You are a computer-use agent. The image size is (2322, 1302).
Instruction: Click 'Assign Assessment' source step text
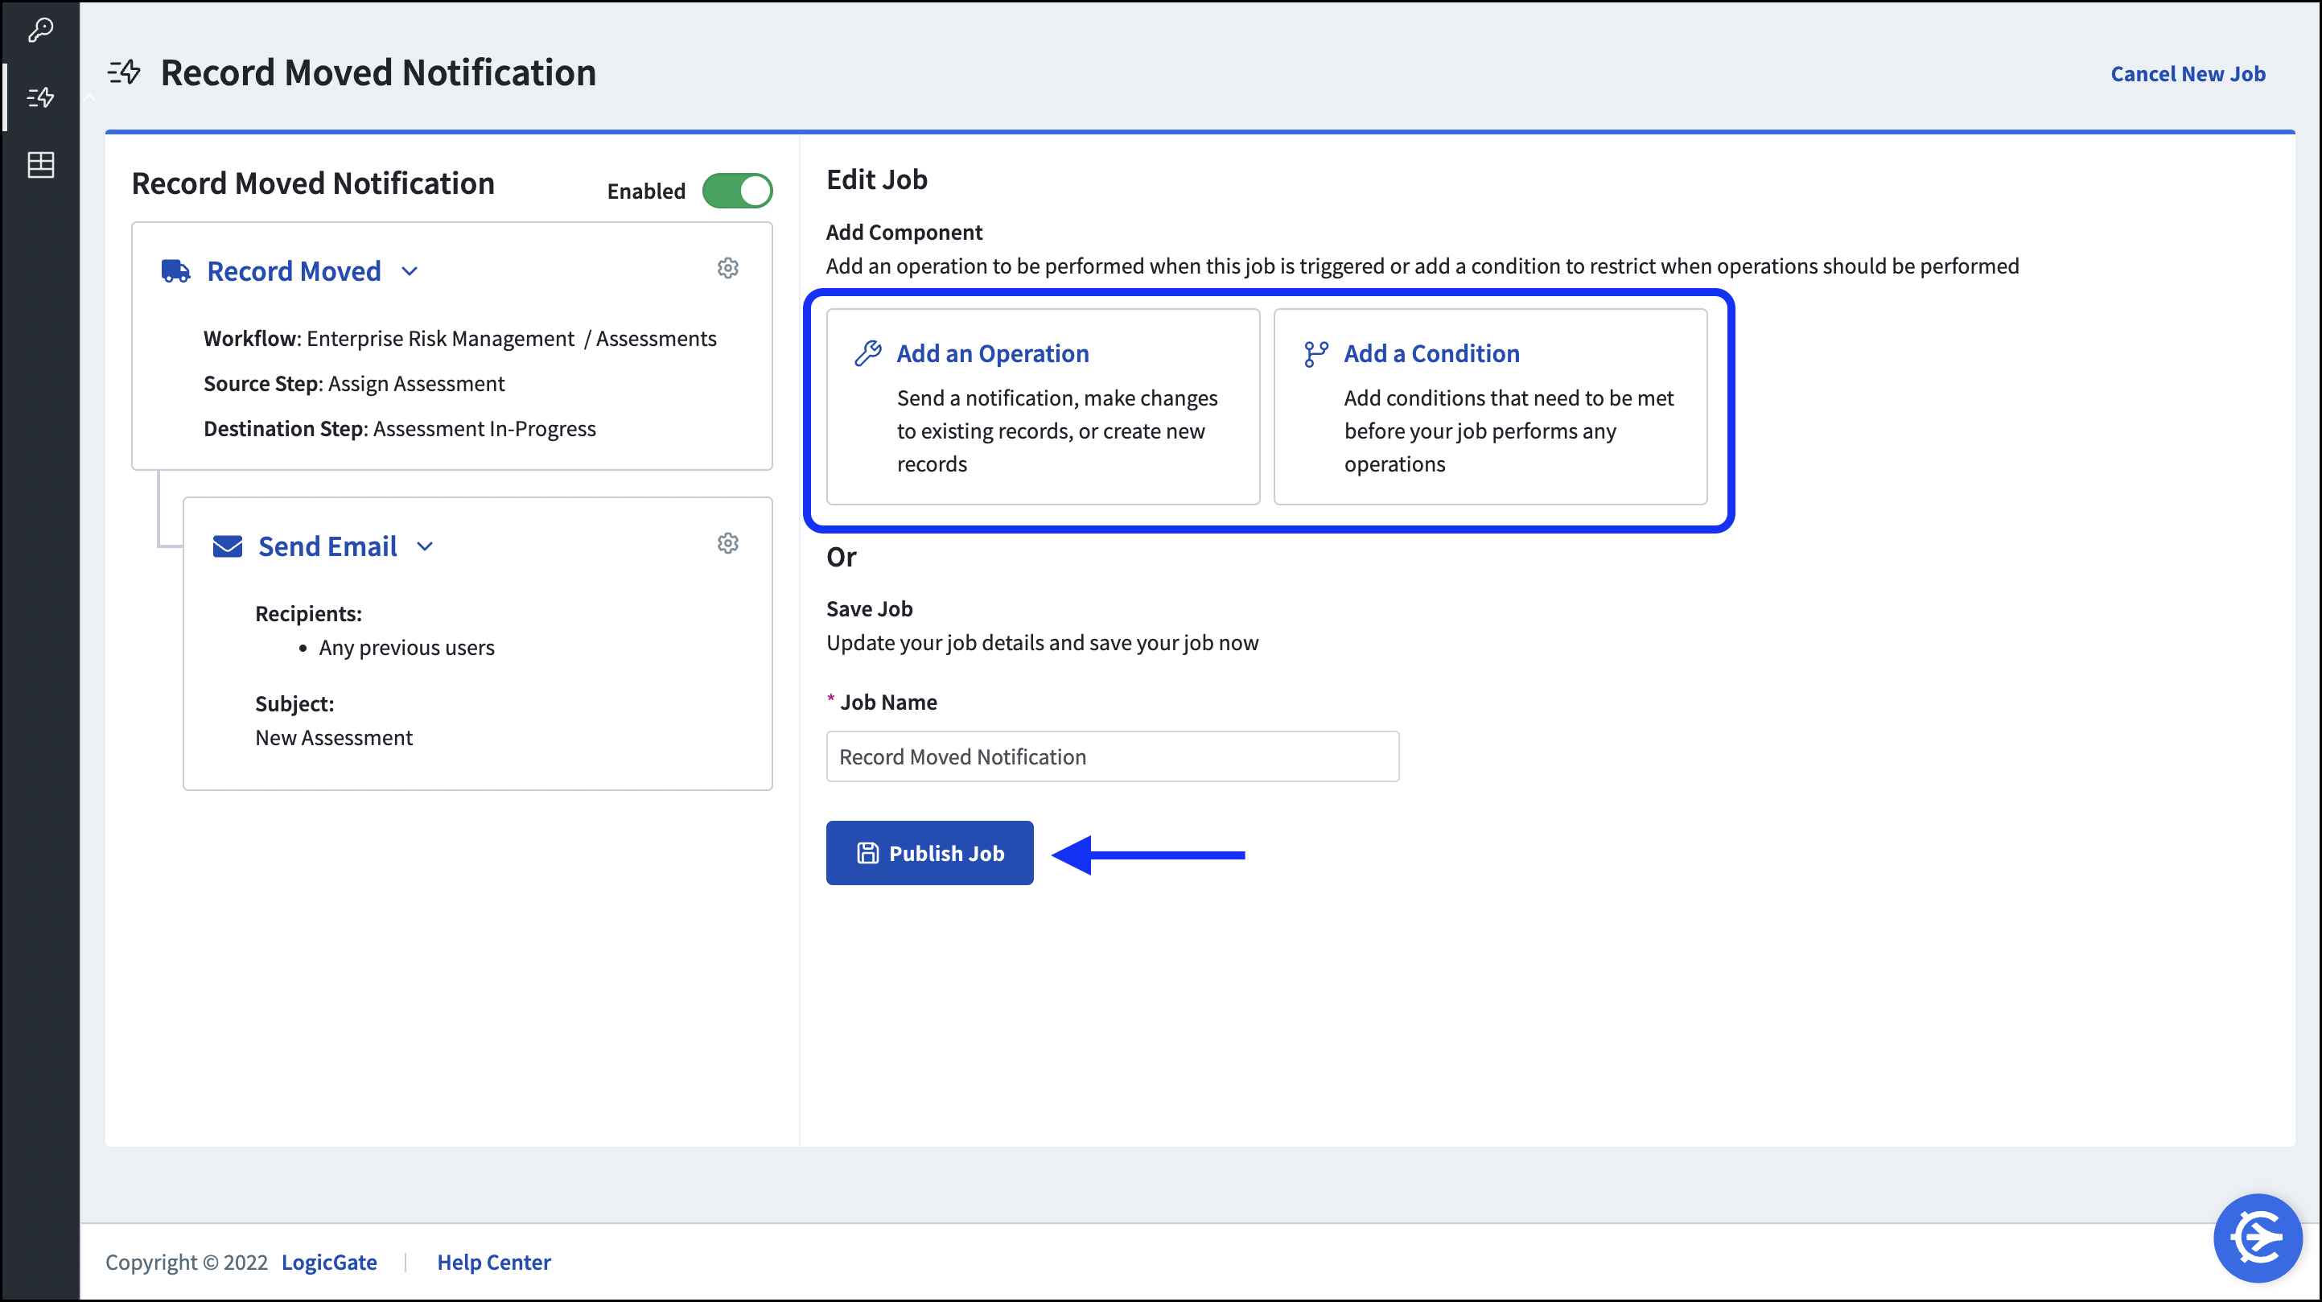(417, 383)
